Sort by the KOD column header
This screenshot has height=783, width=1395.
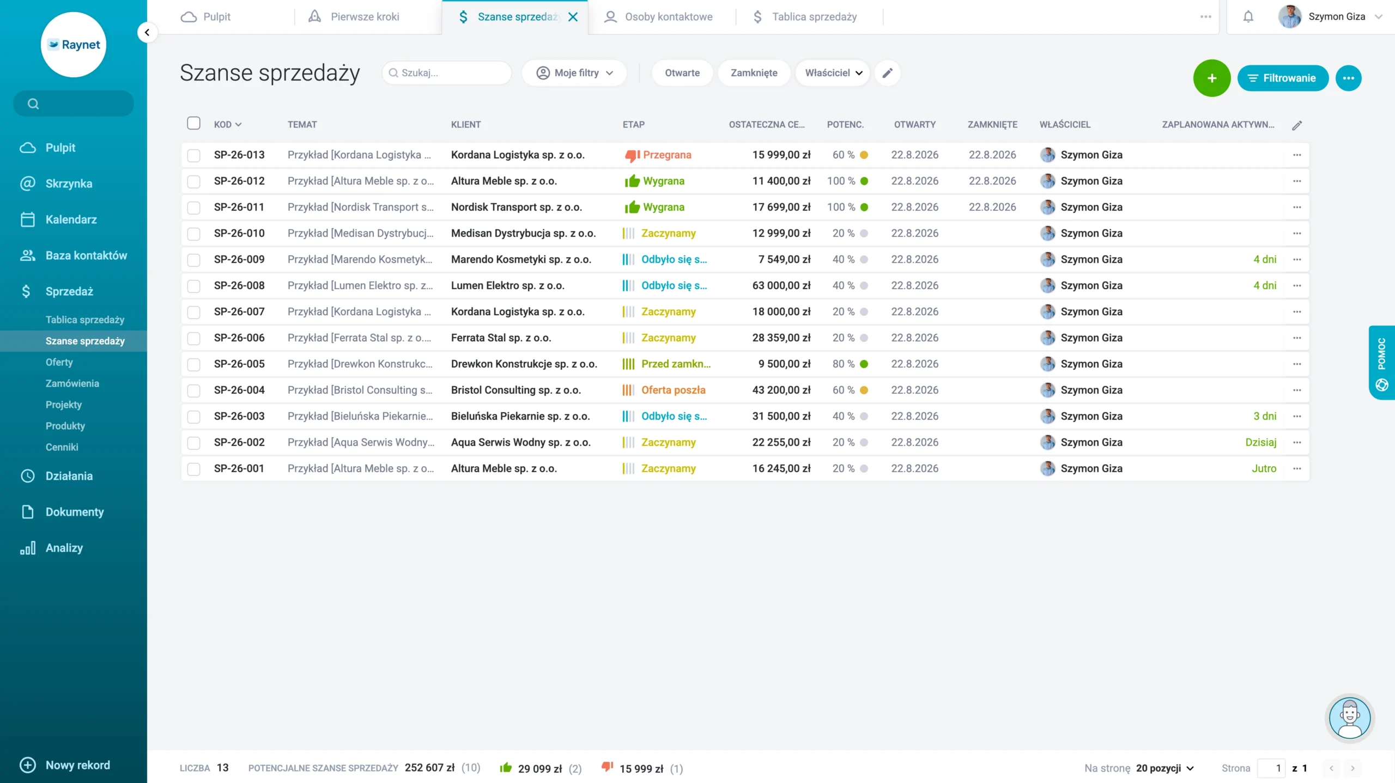pyautogui.click(x=227, y=125)
